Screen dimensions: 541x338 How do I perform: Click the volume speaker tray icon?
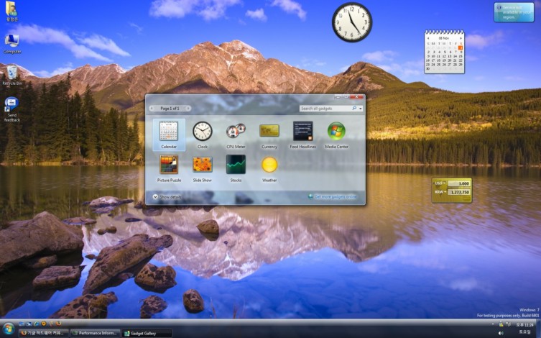click(x=501, y=333)
